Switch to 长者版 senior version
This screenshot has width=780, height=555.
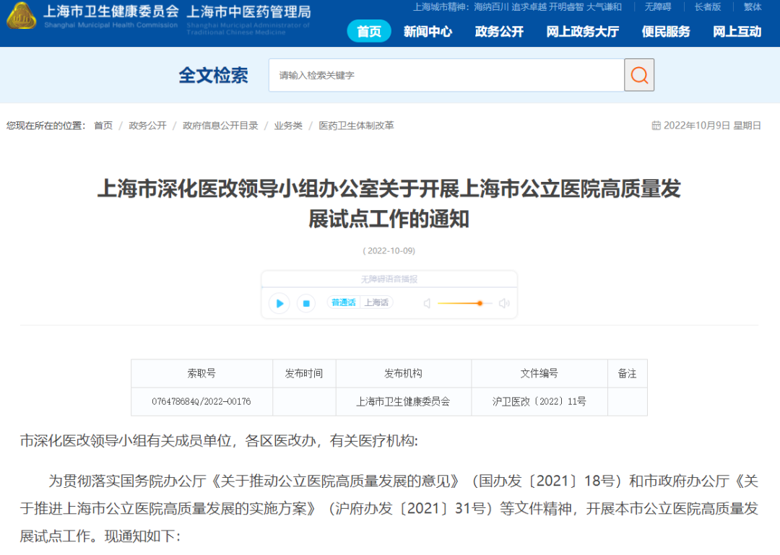click(707, 7)
